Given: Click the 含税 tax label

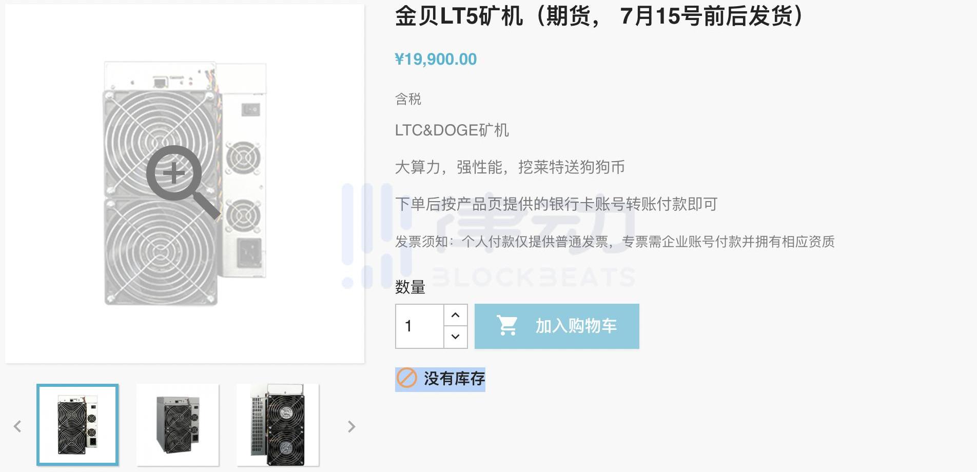Looking at the screenshot, I should 408,99.
